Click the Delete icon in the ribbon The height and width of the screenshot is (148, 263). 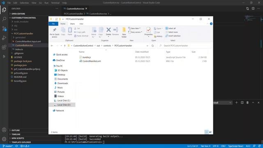tap(108, 32)
